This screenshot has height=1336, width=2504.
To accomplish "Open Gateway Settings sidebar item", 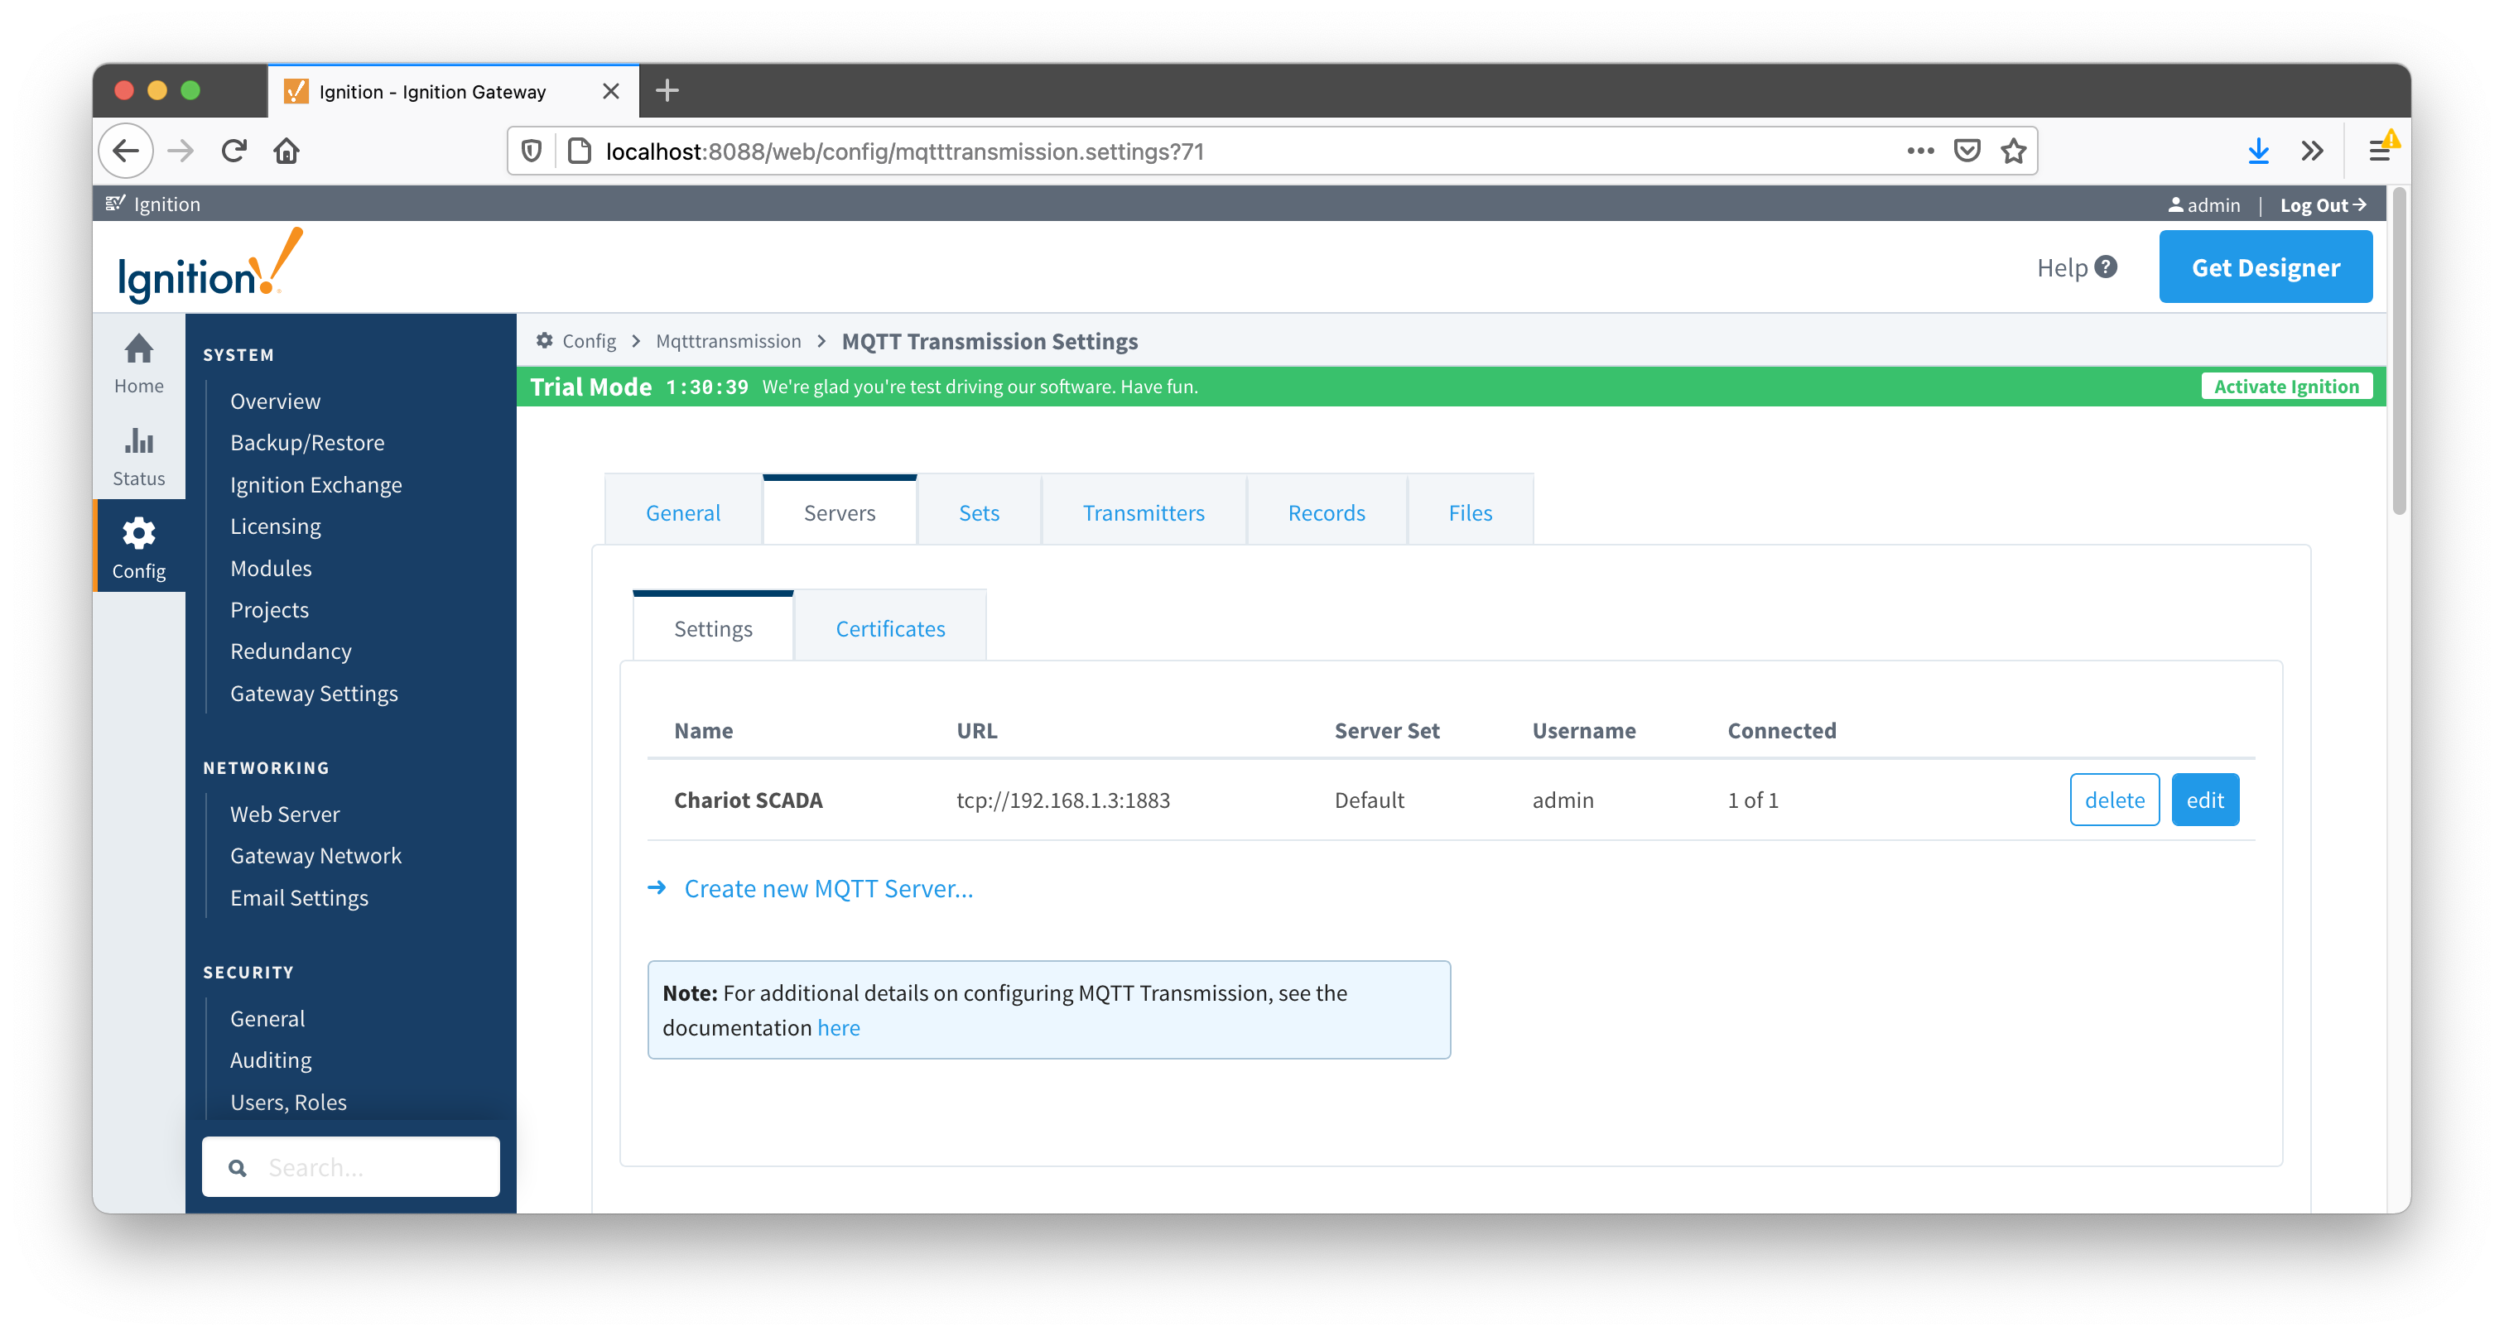I will click(x=314, y=693).
